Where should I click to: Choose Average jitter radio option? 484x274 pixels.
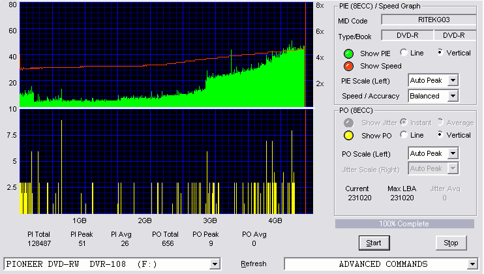440,123
